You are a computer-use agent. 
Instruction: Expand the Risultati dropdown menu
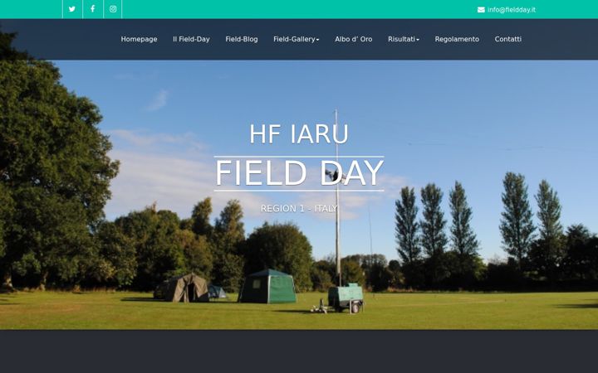pos(404,39)
